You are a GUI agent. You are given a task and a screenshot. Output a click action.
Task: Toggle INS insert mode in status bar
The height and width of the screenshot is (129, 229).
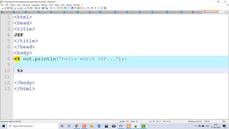pyautogui.click(x=224, y=121)
